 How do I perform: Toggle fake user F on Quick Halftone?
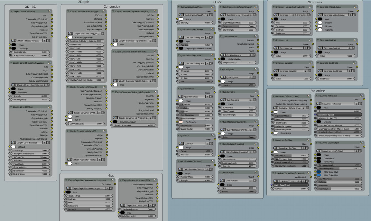[255, 181]
